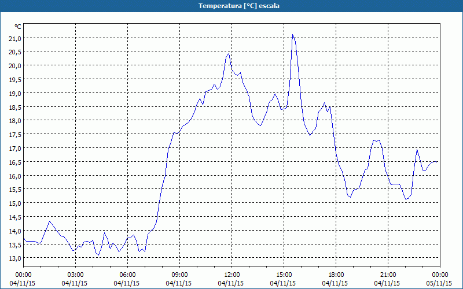
Task: Select the 18,0 y-axis label
Action: coord(16,121)
